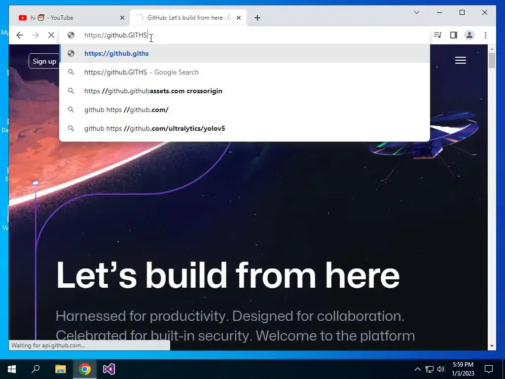Viewport: 505px width, 379px height.
Task: Click the globe icon in the address bar
Action: point(71,35)
